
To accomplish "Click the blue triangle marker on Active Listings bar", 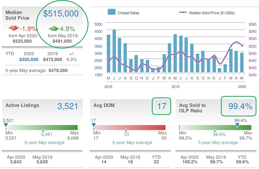I will click(x=6, y=125).
